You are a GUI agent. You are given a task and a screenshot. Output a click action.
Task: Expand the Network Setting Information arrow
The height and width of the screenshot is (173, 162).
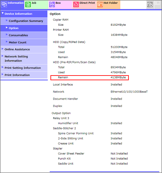click(3, 56)
